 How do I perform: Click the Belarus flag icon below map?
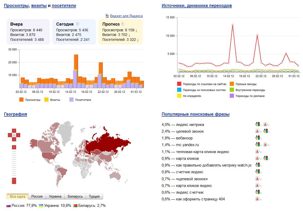pyautogui.click(x=75, y=206)
